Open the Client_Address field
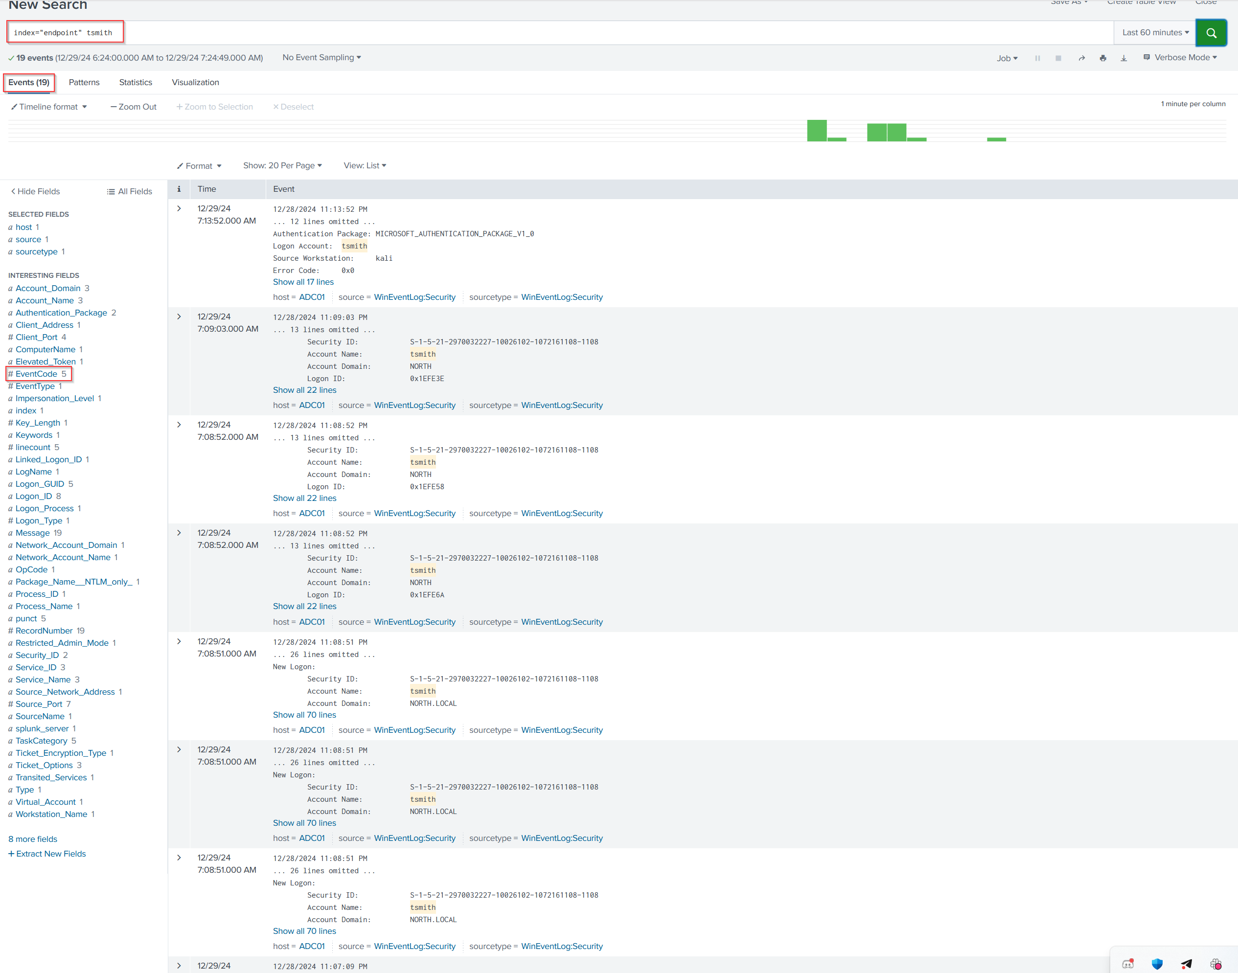Viewport: 1238px width, 973px height. pyautogui.click(x=45, y=325)
